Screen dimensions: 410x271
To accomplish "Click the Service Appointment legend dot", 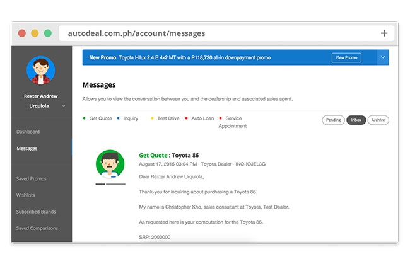I will (220, 118).
